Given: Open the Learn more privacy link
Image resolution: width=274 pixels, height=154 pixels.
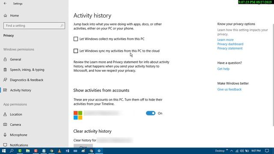Looking at the screenshot, I should tap(226, 40).
